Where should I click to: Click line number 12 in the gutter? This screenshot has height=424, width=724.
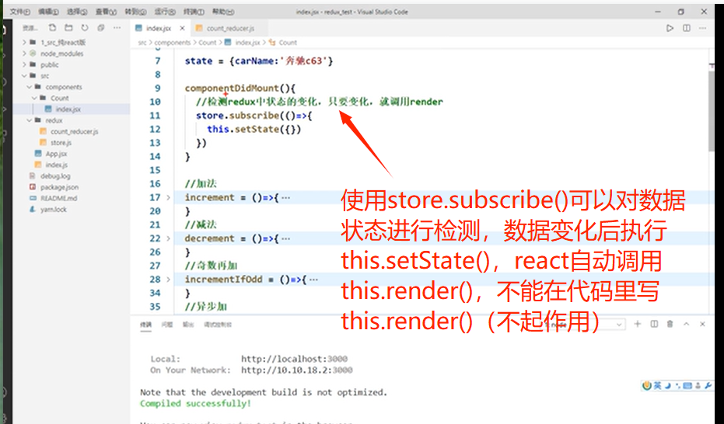156,130
